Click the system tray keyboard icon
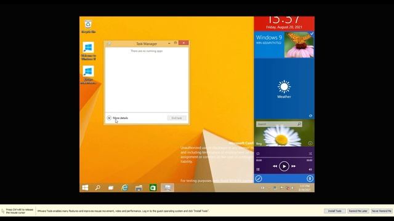 (x=262, y=188)
